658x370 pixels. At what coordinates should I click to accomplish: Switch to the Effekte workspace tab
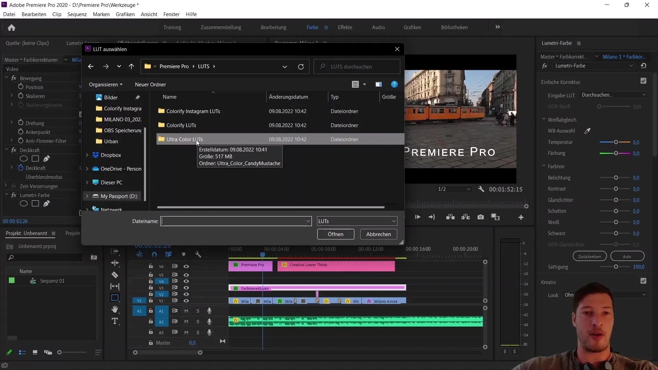click(345, 27)
